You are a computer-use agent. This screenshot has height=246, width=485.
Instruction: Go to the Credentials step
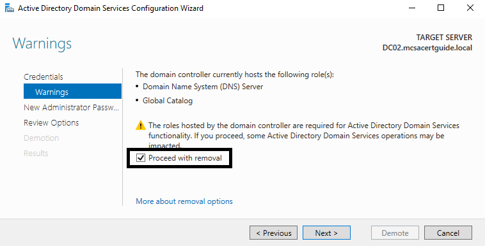tap(44, 76)
